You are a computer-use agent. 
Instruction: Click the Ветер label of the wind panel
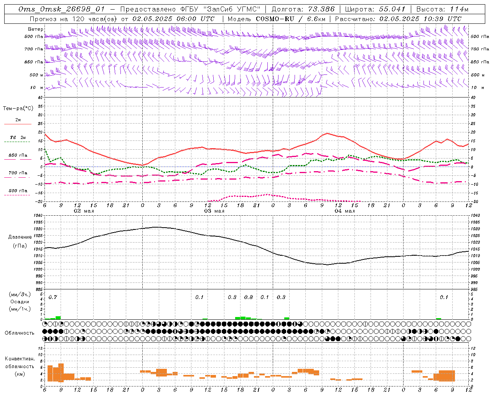(x=36, y=29)
